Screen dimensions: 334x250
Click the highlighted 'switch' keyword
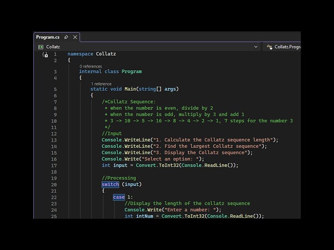click(110, 184)
